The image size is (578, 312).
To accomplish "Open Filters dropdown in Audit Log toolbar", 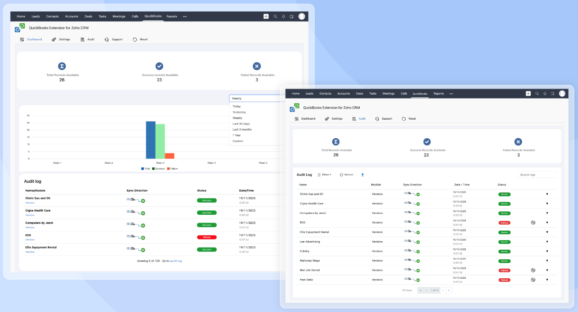I will [x=325, y=175].
